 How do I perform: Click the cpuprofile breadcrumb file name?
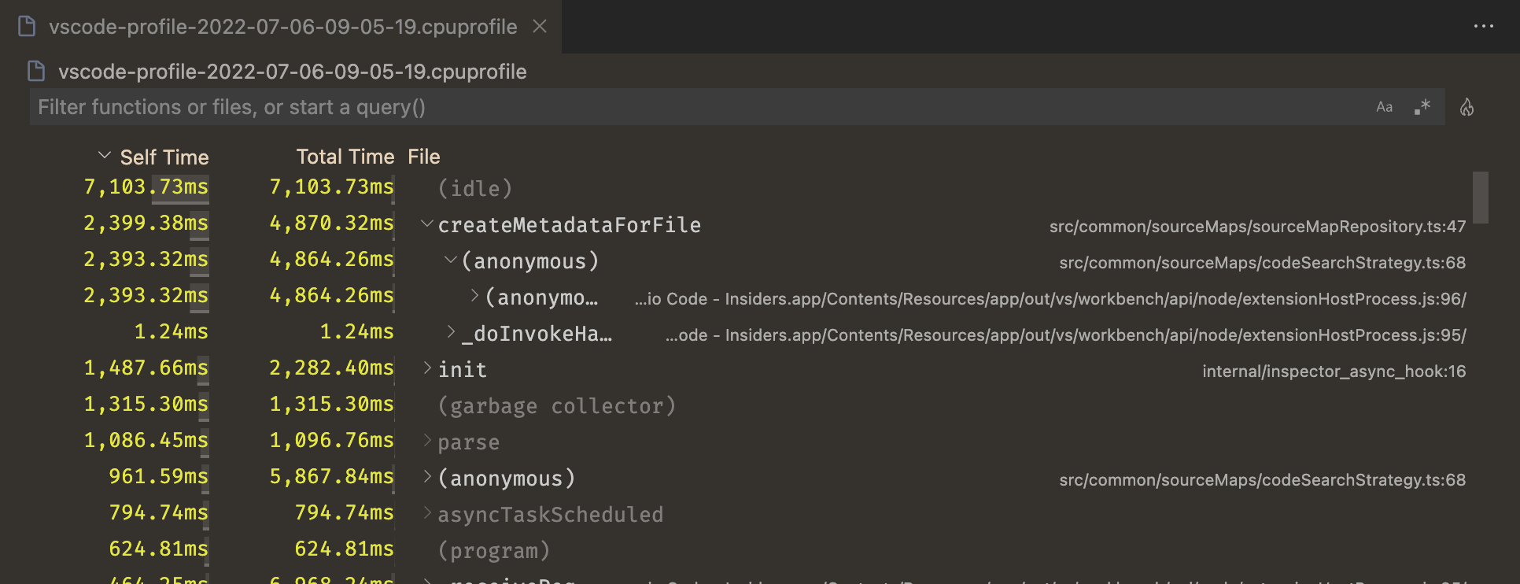[292, 72]
